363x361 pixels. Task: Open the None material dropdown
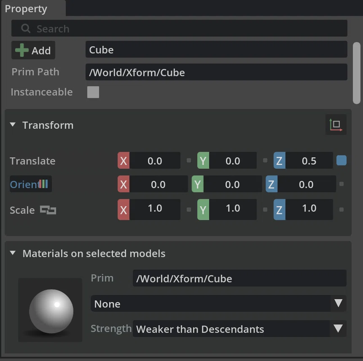[x=218, y=303]
